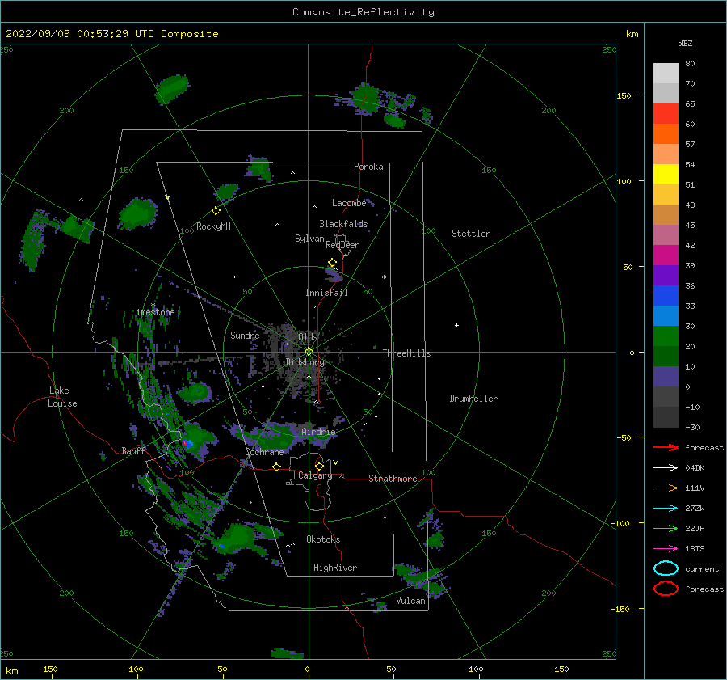Click the dBZ legend heading

pos(685,43)
